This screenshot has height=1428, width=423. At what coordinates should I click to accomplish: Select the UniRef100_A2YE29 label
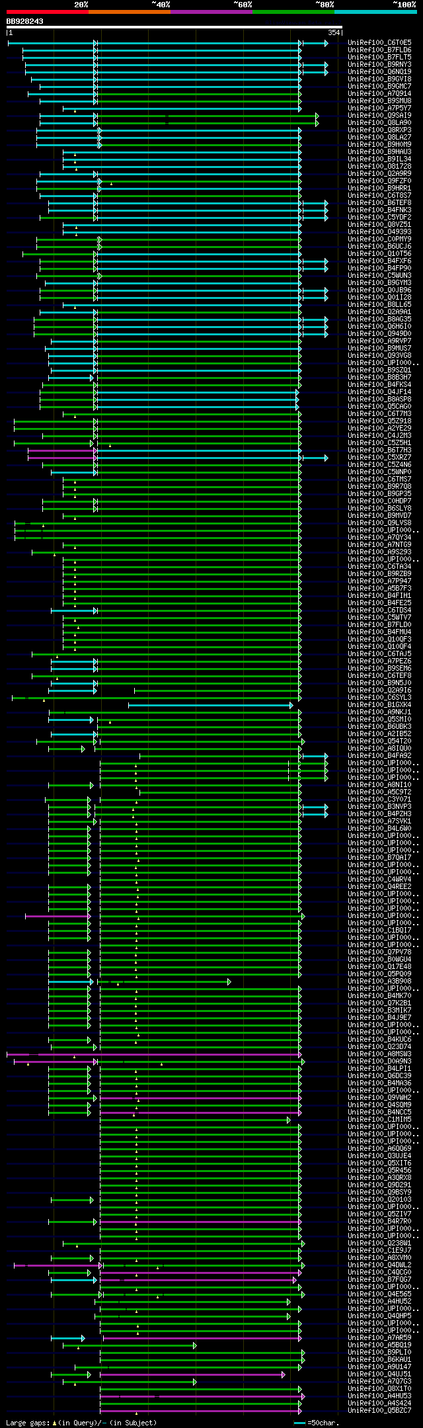pyautogui.click(x=379, y=428)
